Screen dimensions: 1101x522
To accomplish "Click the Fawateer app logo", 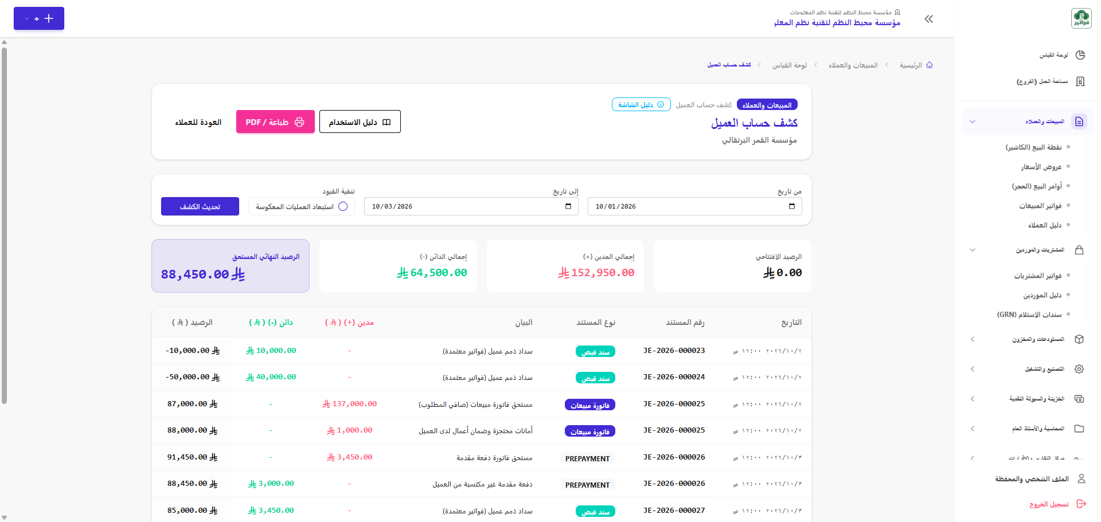I will tap(1082, 18).
